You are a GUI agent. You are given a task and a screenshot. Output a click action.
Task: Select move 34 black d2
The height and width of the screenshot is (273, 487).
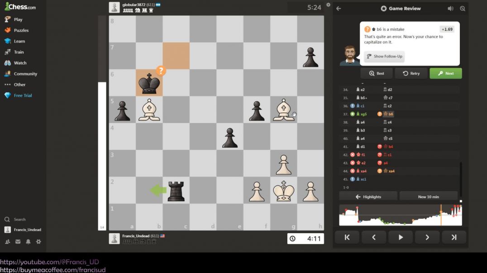click(x=387, y=89)
